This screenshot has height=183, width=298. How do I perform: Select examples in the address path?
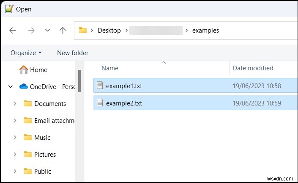pyautogui.click(x=205, y=30)
